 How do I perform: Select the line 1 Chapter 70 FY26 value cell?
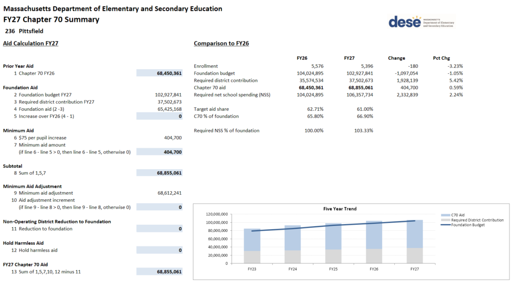pyautogui.click(x=159, y=73)
